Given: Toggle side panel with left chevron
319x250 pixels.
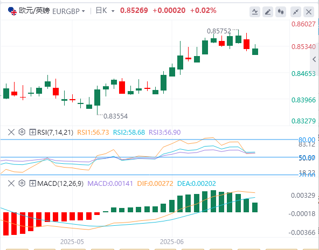Looking at the screenshot, I should [x=314, y=59].
